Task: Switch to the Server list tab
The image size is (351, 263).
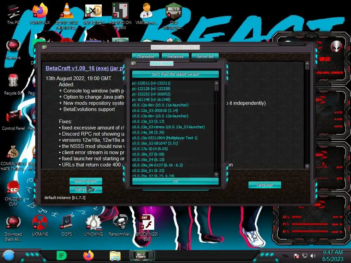Action: (205, 56)
